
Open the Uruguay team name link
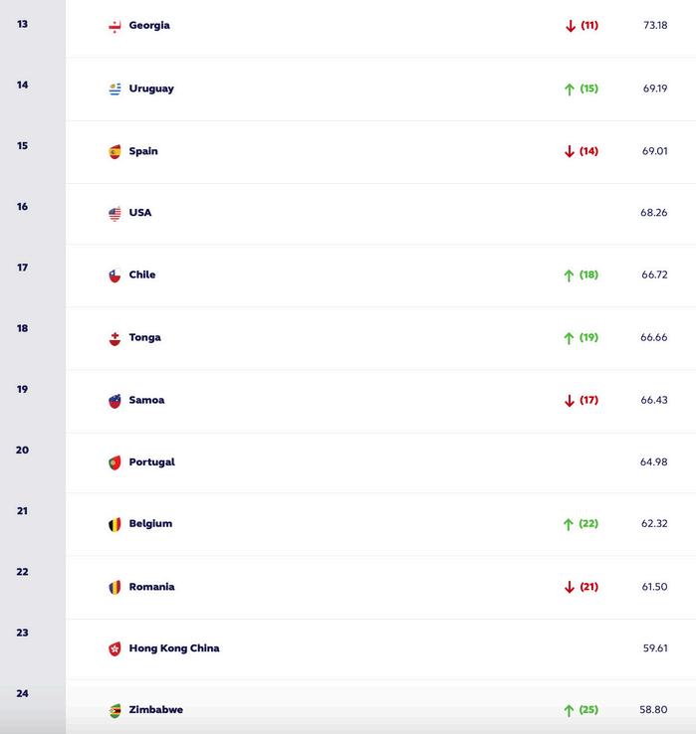(151, 89)
